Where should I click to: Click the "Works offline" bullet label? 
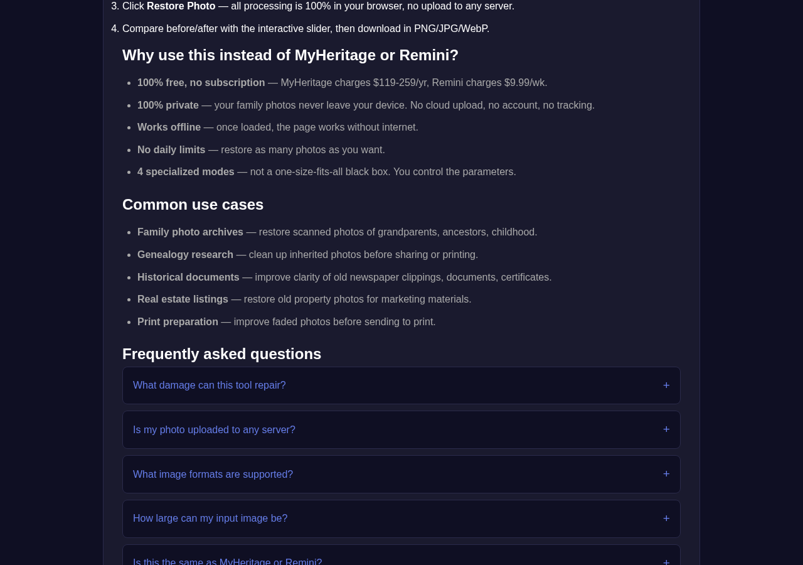[x=169, y=127]
